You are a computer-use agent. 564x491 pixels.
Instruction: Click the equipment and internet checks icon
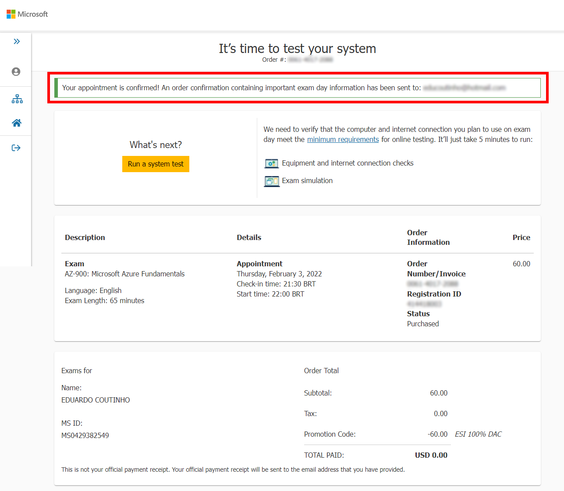click(x=272, y=163)
